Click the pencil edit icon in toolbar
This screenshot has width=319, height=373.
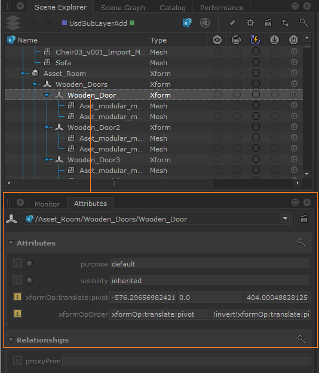(x=232, y=23)
